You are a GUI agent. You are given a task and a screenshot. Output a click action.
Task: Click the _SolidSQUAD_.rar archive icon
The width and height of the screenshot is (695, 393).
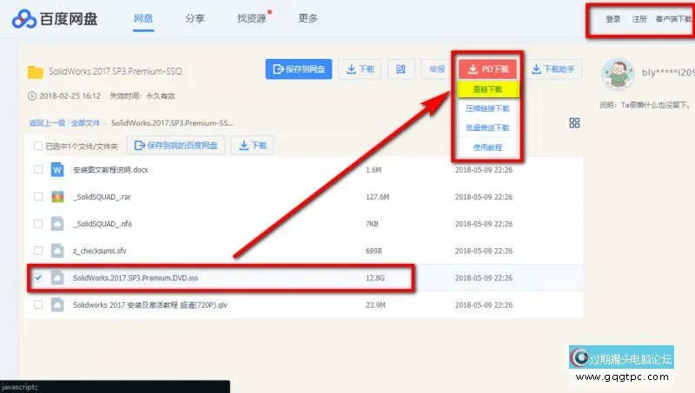tap(58, 197)
